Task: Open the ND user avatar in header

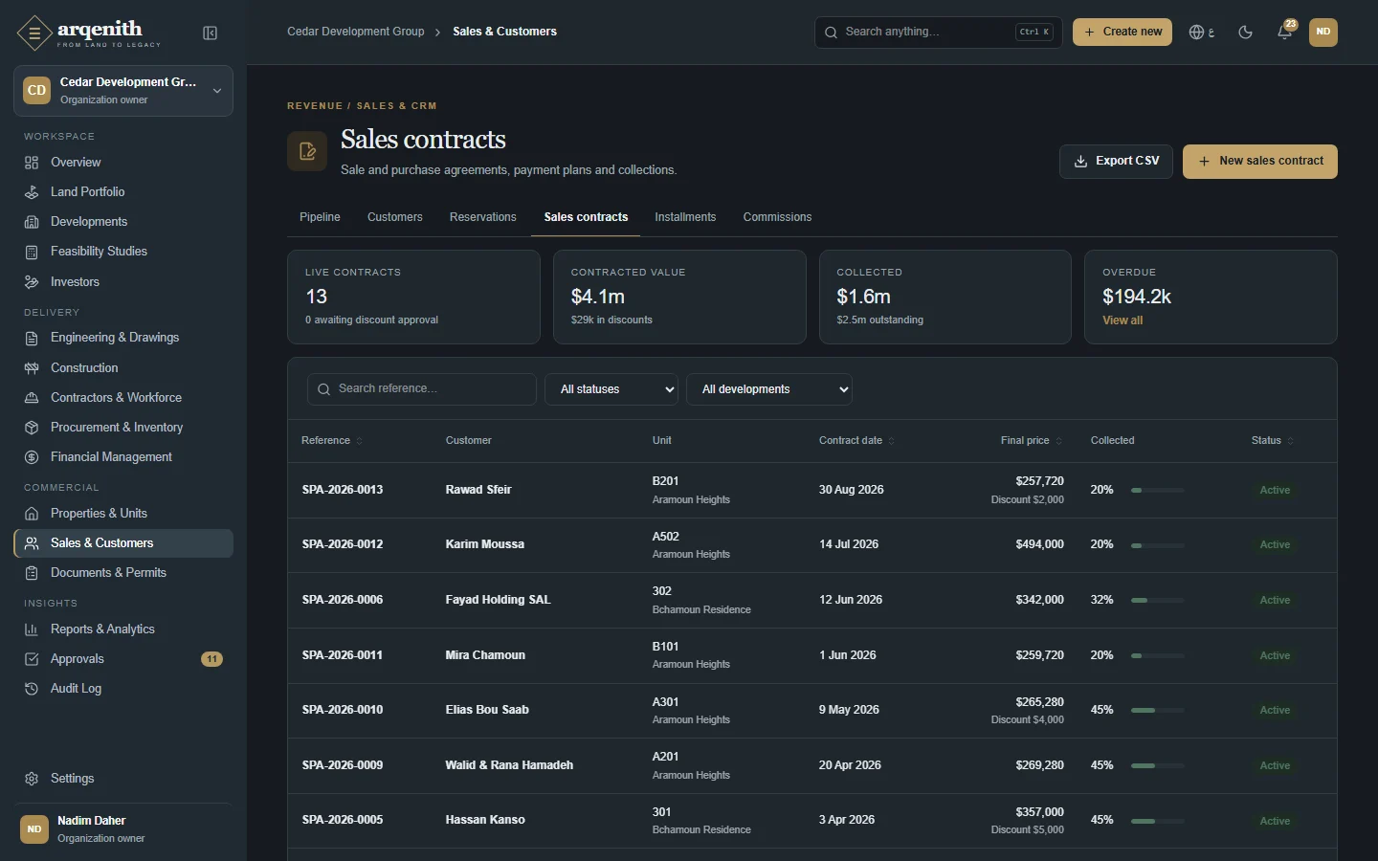Action: [1322, 32]
